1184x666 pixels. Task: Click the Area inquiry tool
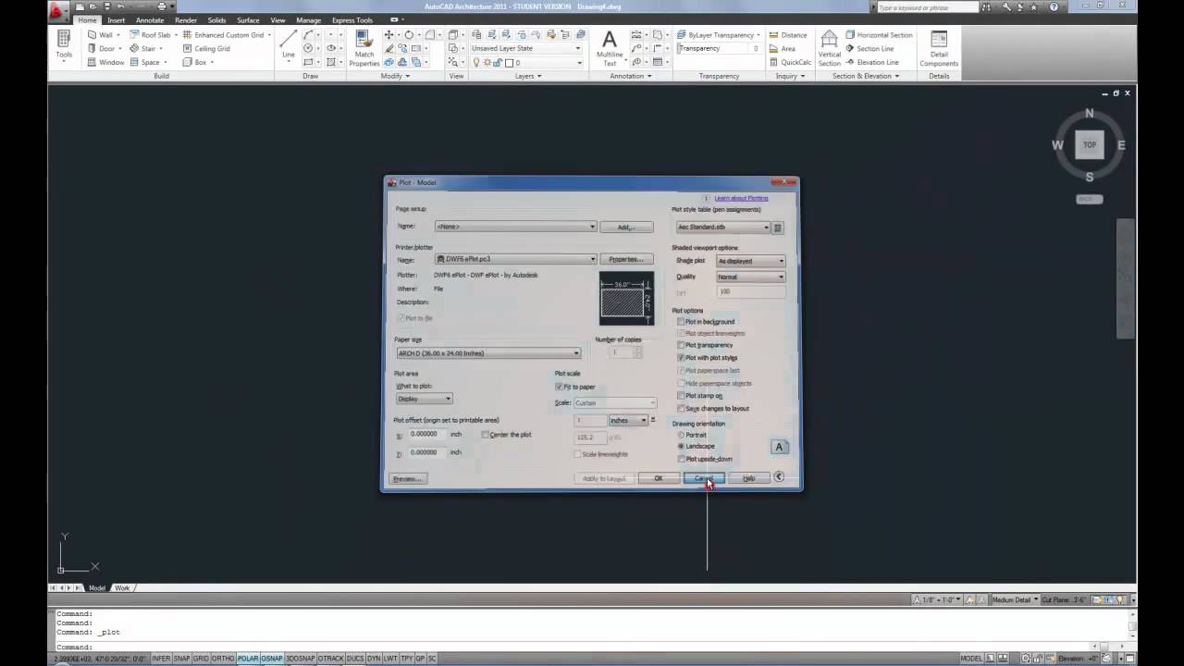(782, 48)
